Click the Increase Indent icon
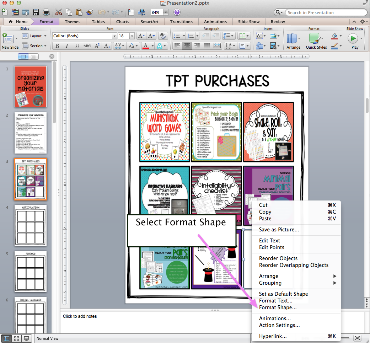 pos(216,36)
